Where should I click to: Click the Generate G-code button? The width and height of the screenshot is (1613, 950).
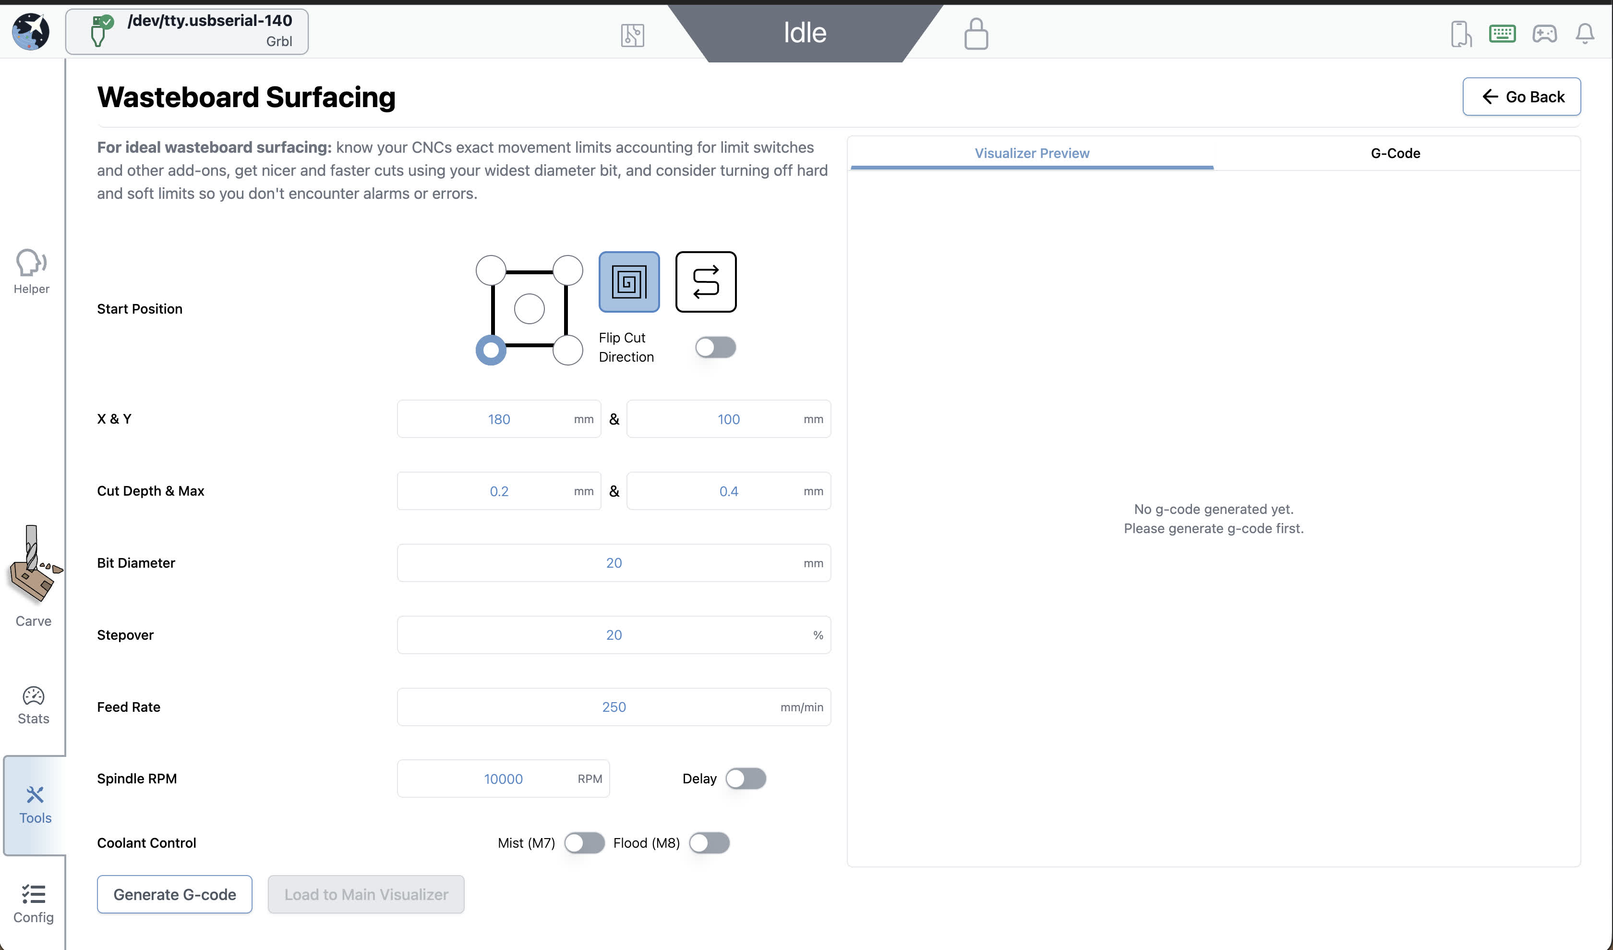pyautogui.click(x=174, y=894)
